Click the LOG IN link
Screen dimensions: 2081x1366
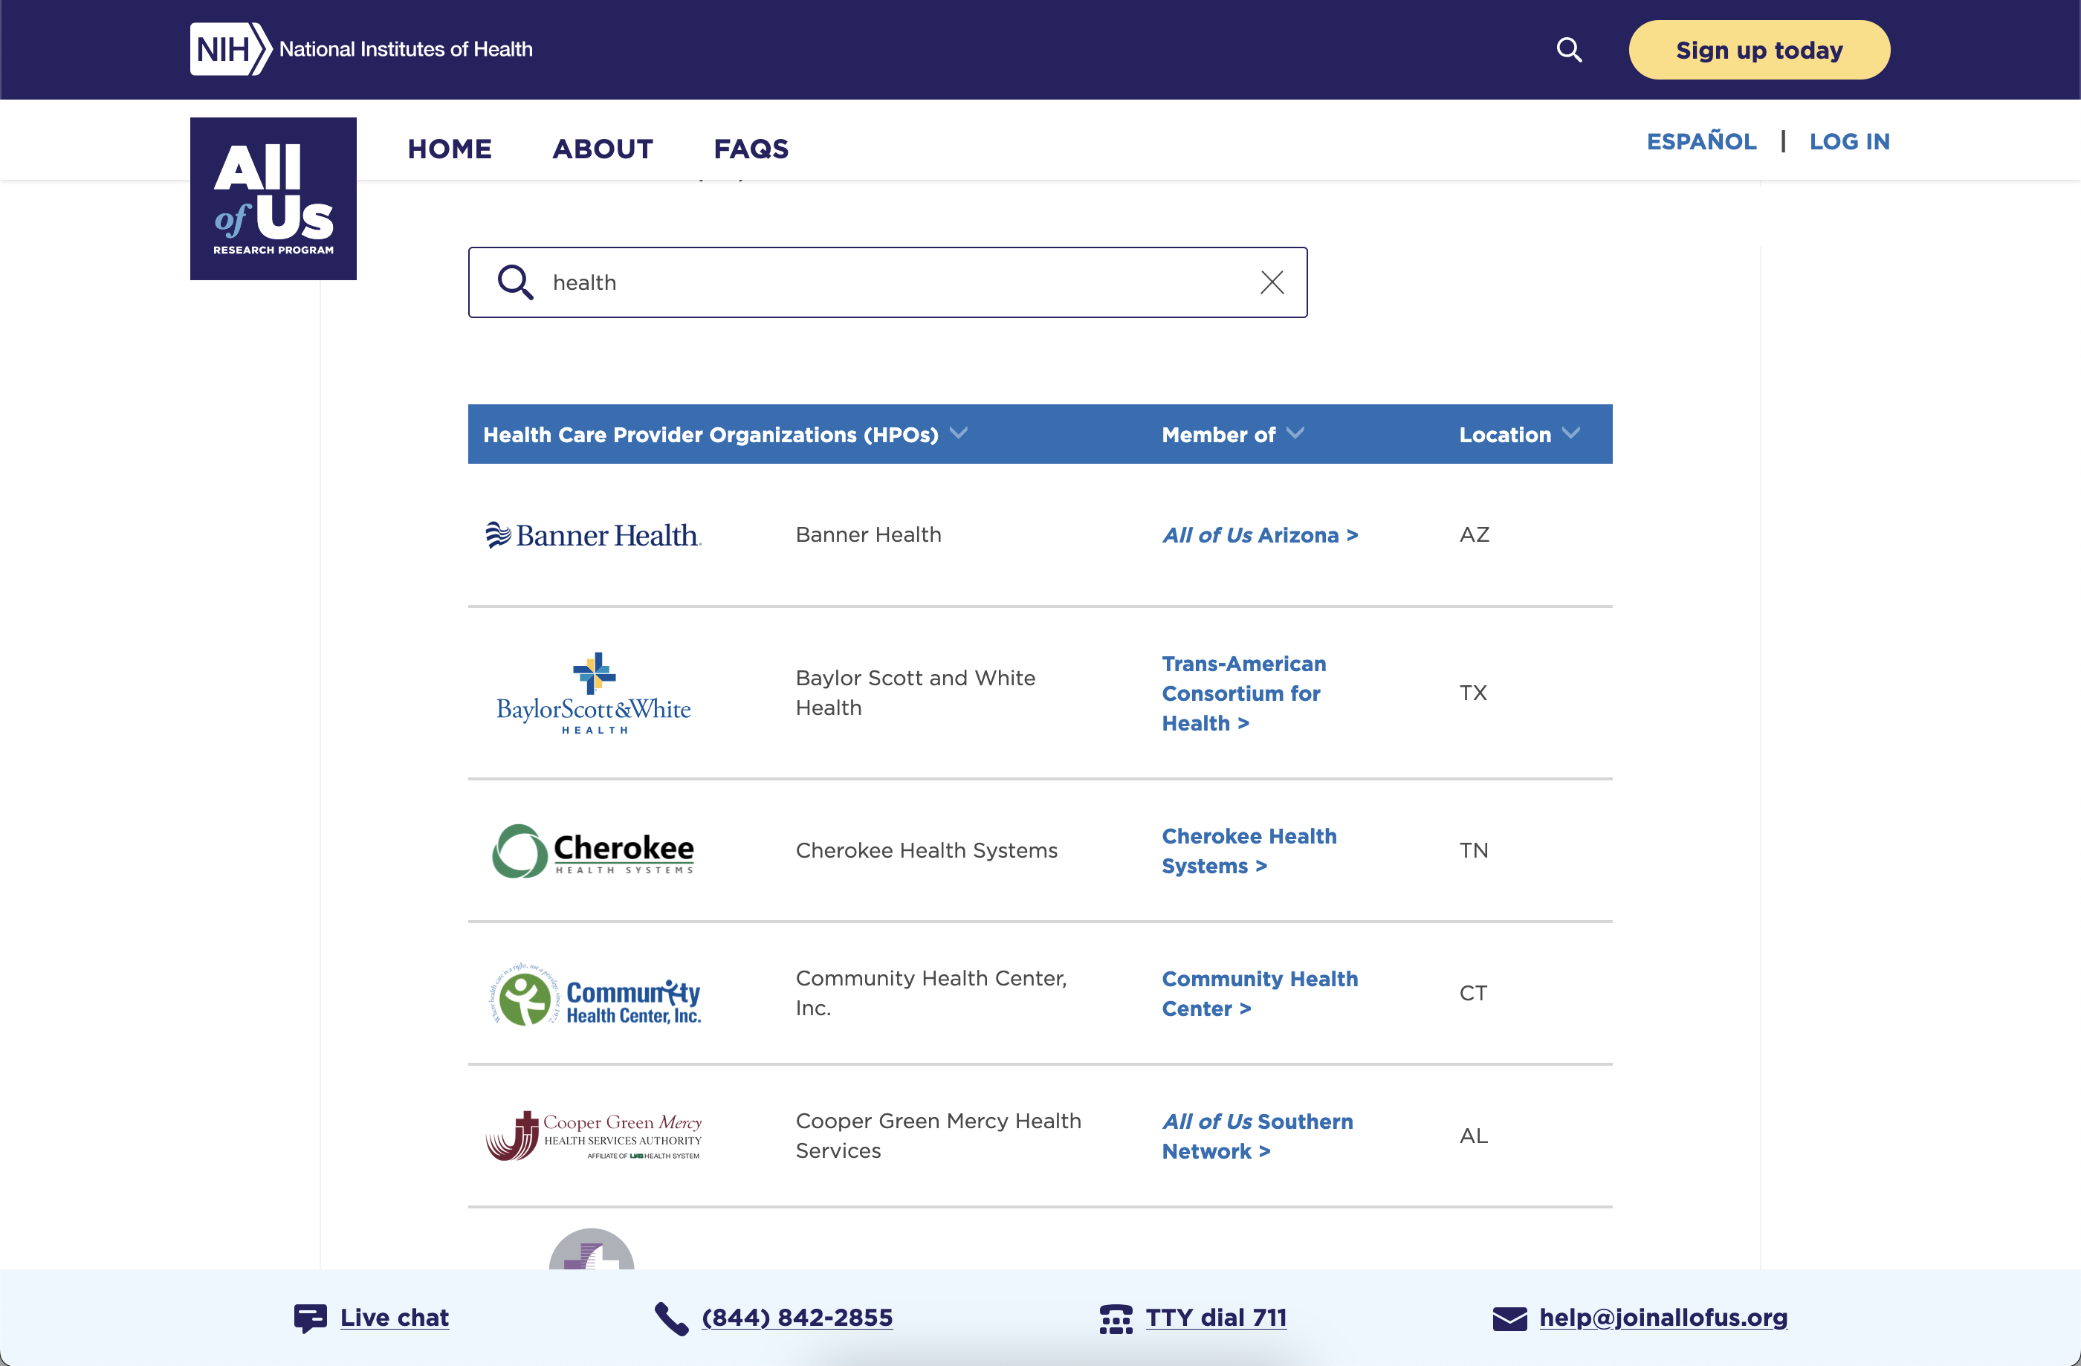pyautogui.click(x=1848, y=142)
